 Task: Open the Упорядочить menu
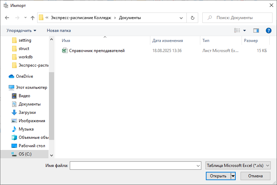(21, 31)
